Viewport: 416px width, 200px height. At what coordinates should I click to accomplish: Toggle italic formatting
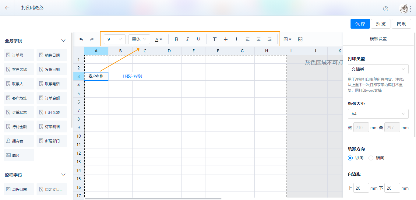(188, 39)
